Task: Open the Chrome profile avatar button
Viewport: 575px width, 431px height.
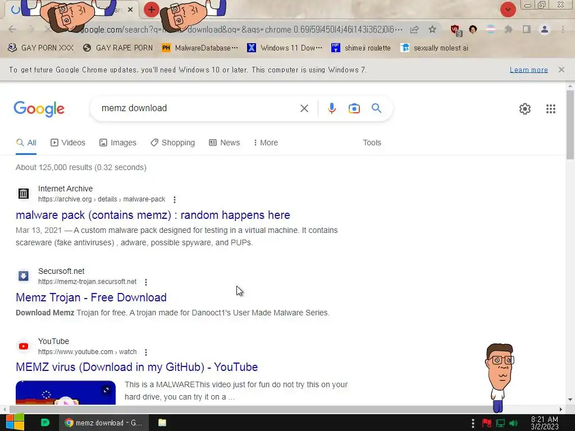Action: pos(545,29)
